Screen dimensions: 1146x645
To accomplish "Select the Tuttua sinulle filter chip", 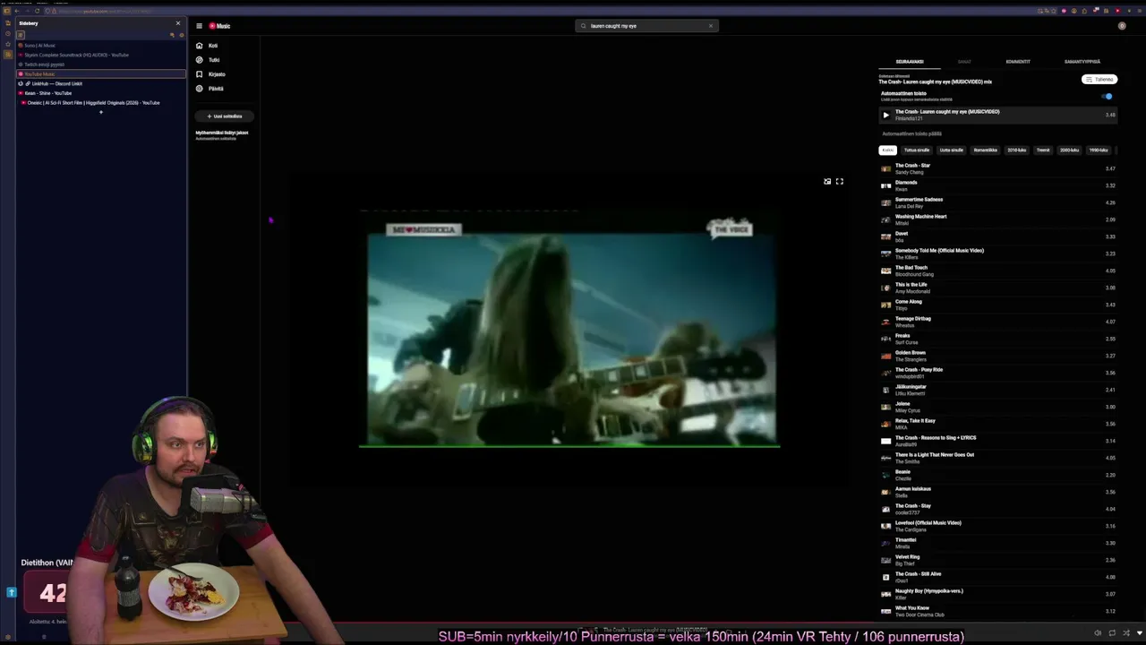I will pyautogui.click(x=916, y=150).
